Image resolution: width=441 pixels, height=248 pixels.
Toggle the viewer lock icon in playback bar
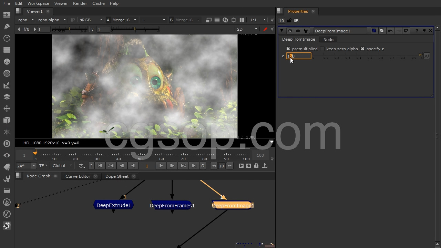click(x=256, y=166)
